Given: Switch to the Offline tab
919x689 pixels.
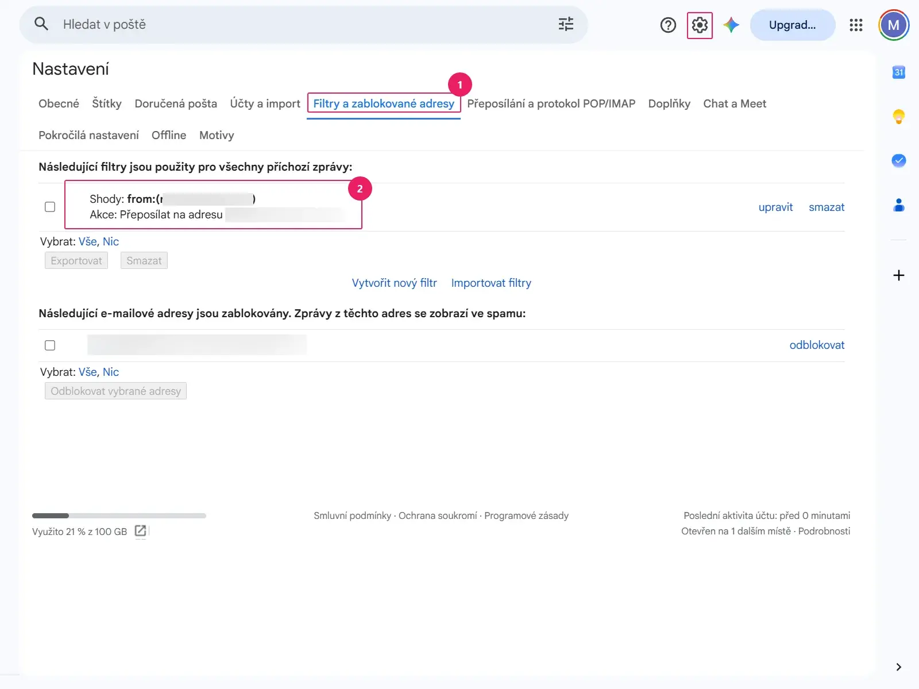Looking at the screenshot, I should pyautogui.click(x=169, y=135).
